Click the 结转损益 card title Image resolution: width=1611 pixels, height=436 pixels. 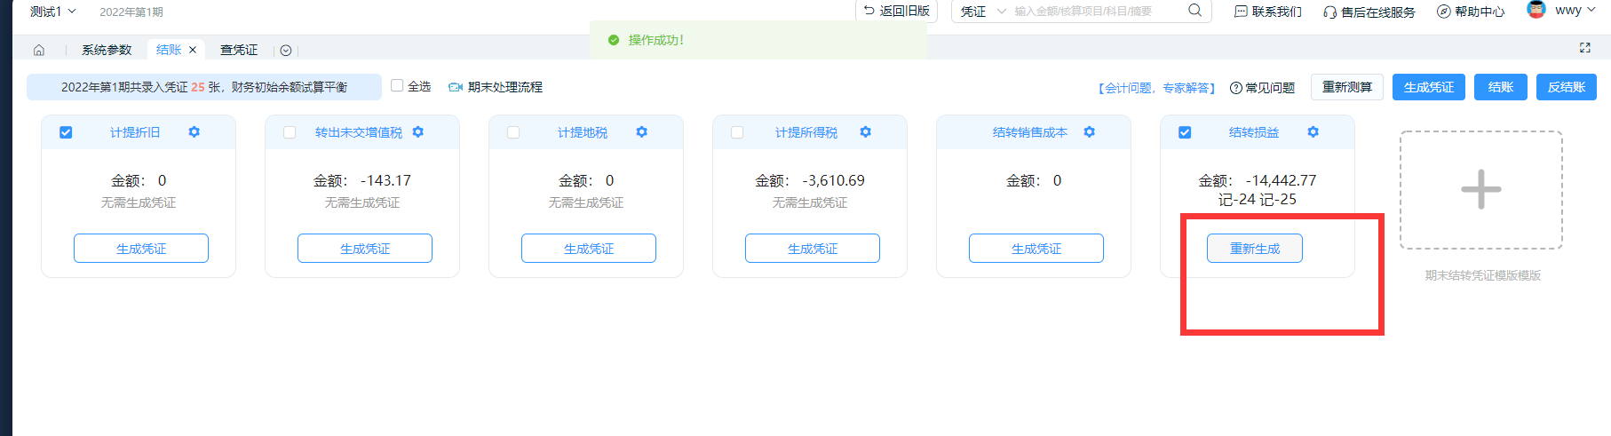1254,132
